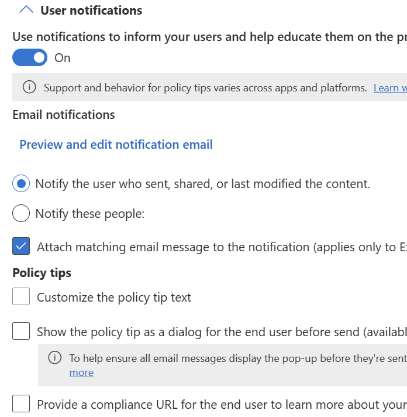Turn off the user notifications toggle
Viewport: 407px width, 417px height.
point(30,57)
